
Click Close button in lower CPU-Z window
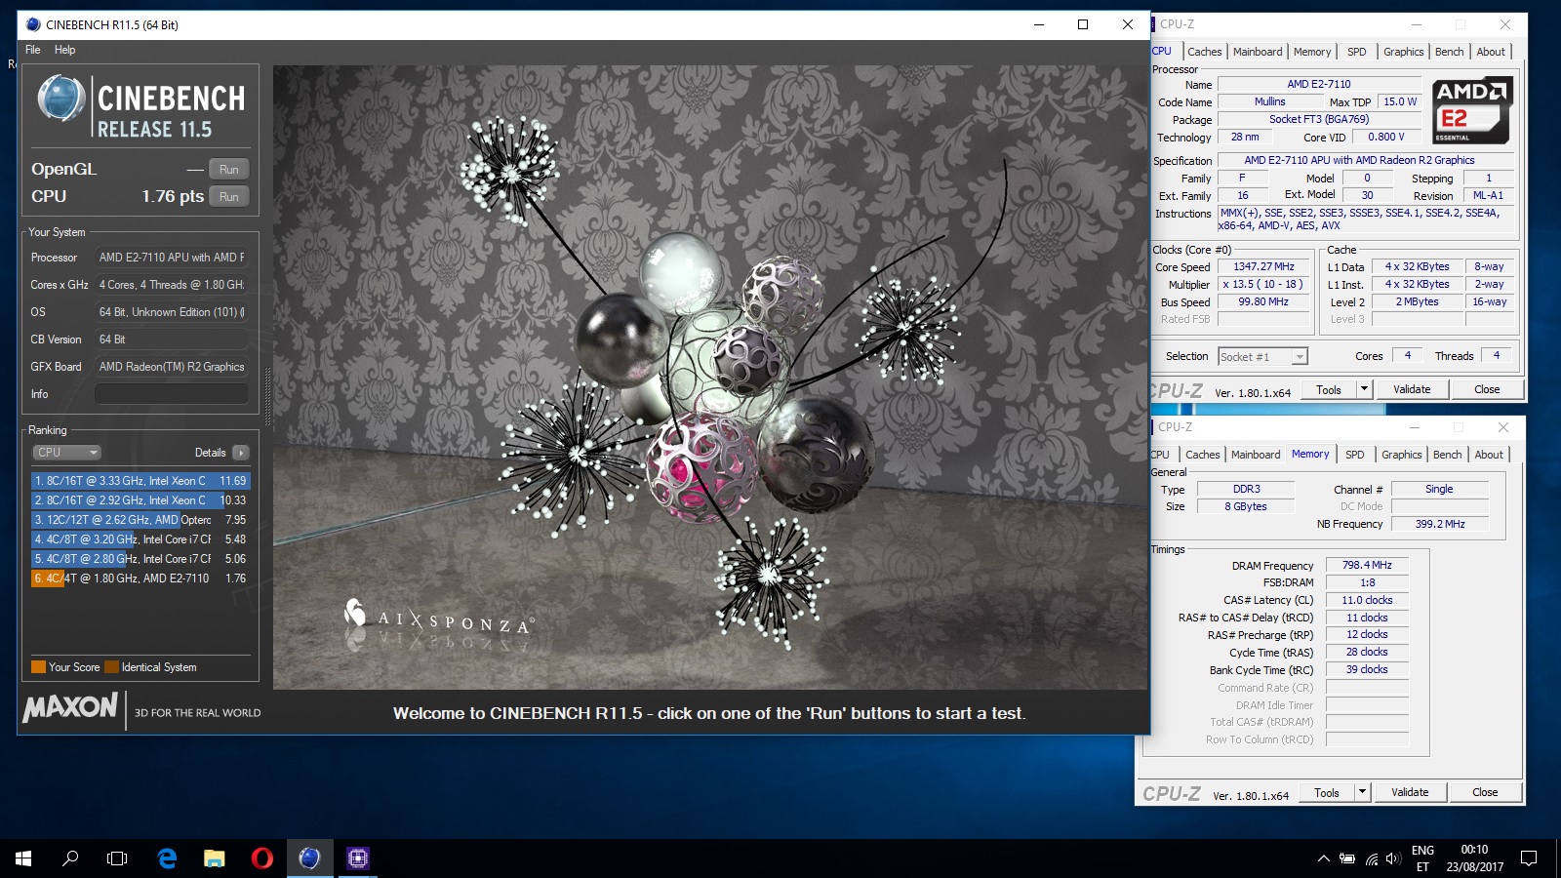click(1485, 792)
